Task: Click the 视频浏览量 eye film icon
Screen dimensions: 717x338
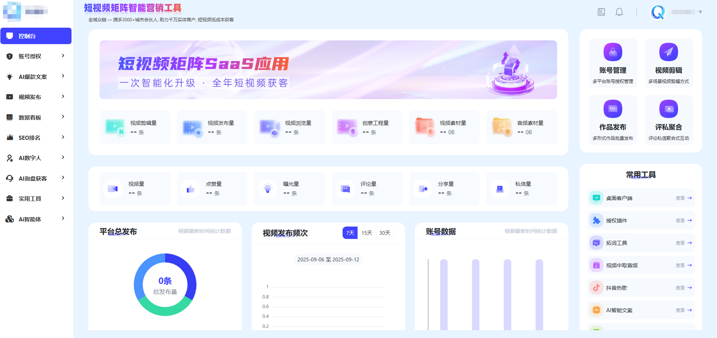Action: coord(270,128)
